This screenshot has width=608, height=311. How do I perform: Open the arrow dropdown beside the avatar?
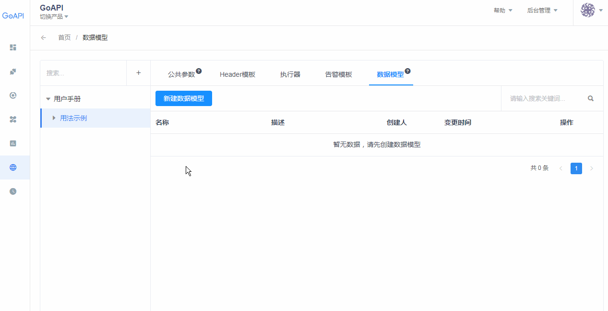click(x=601, y=10)
